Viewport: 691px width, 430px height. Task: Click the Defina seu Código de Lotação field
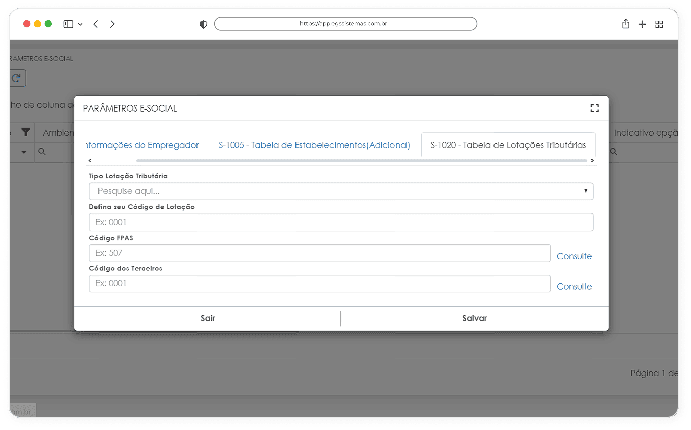point(341,222)
